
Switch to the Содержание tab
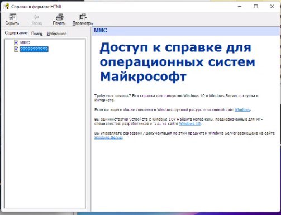click(x=16, y=33)
